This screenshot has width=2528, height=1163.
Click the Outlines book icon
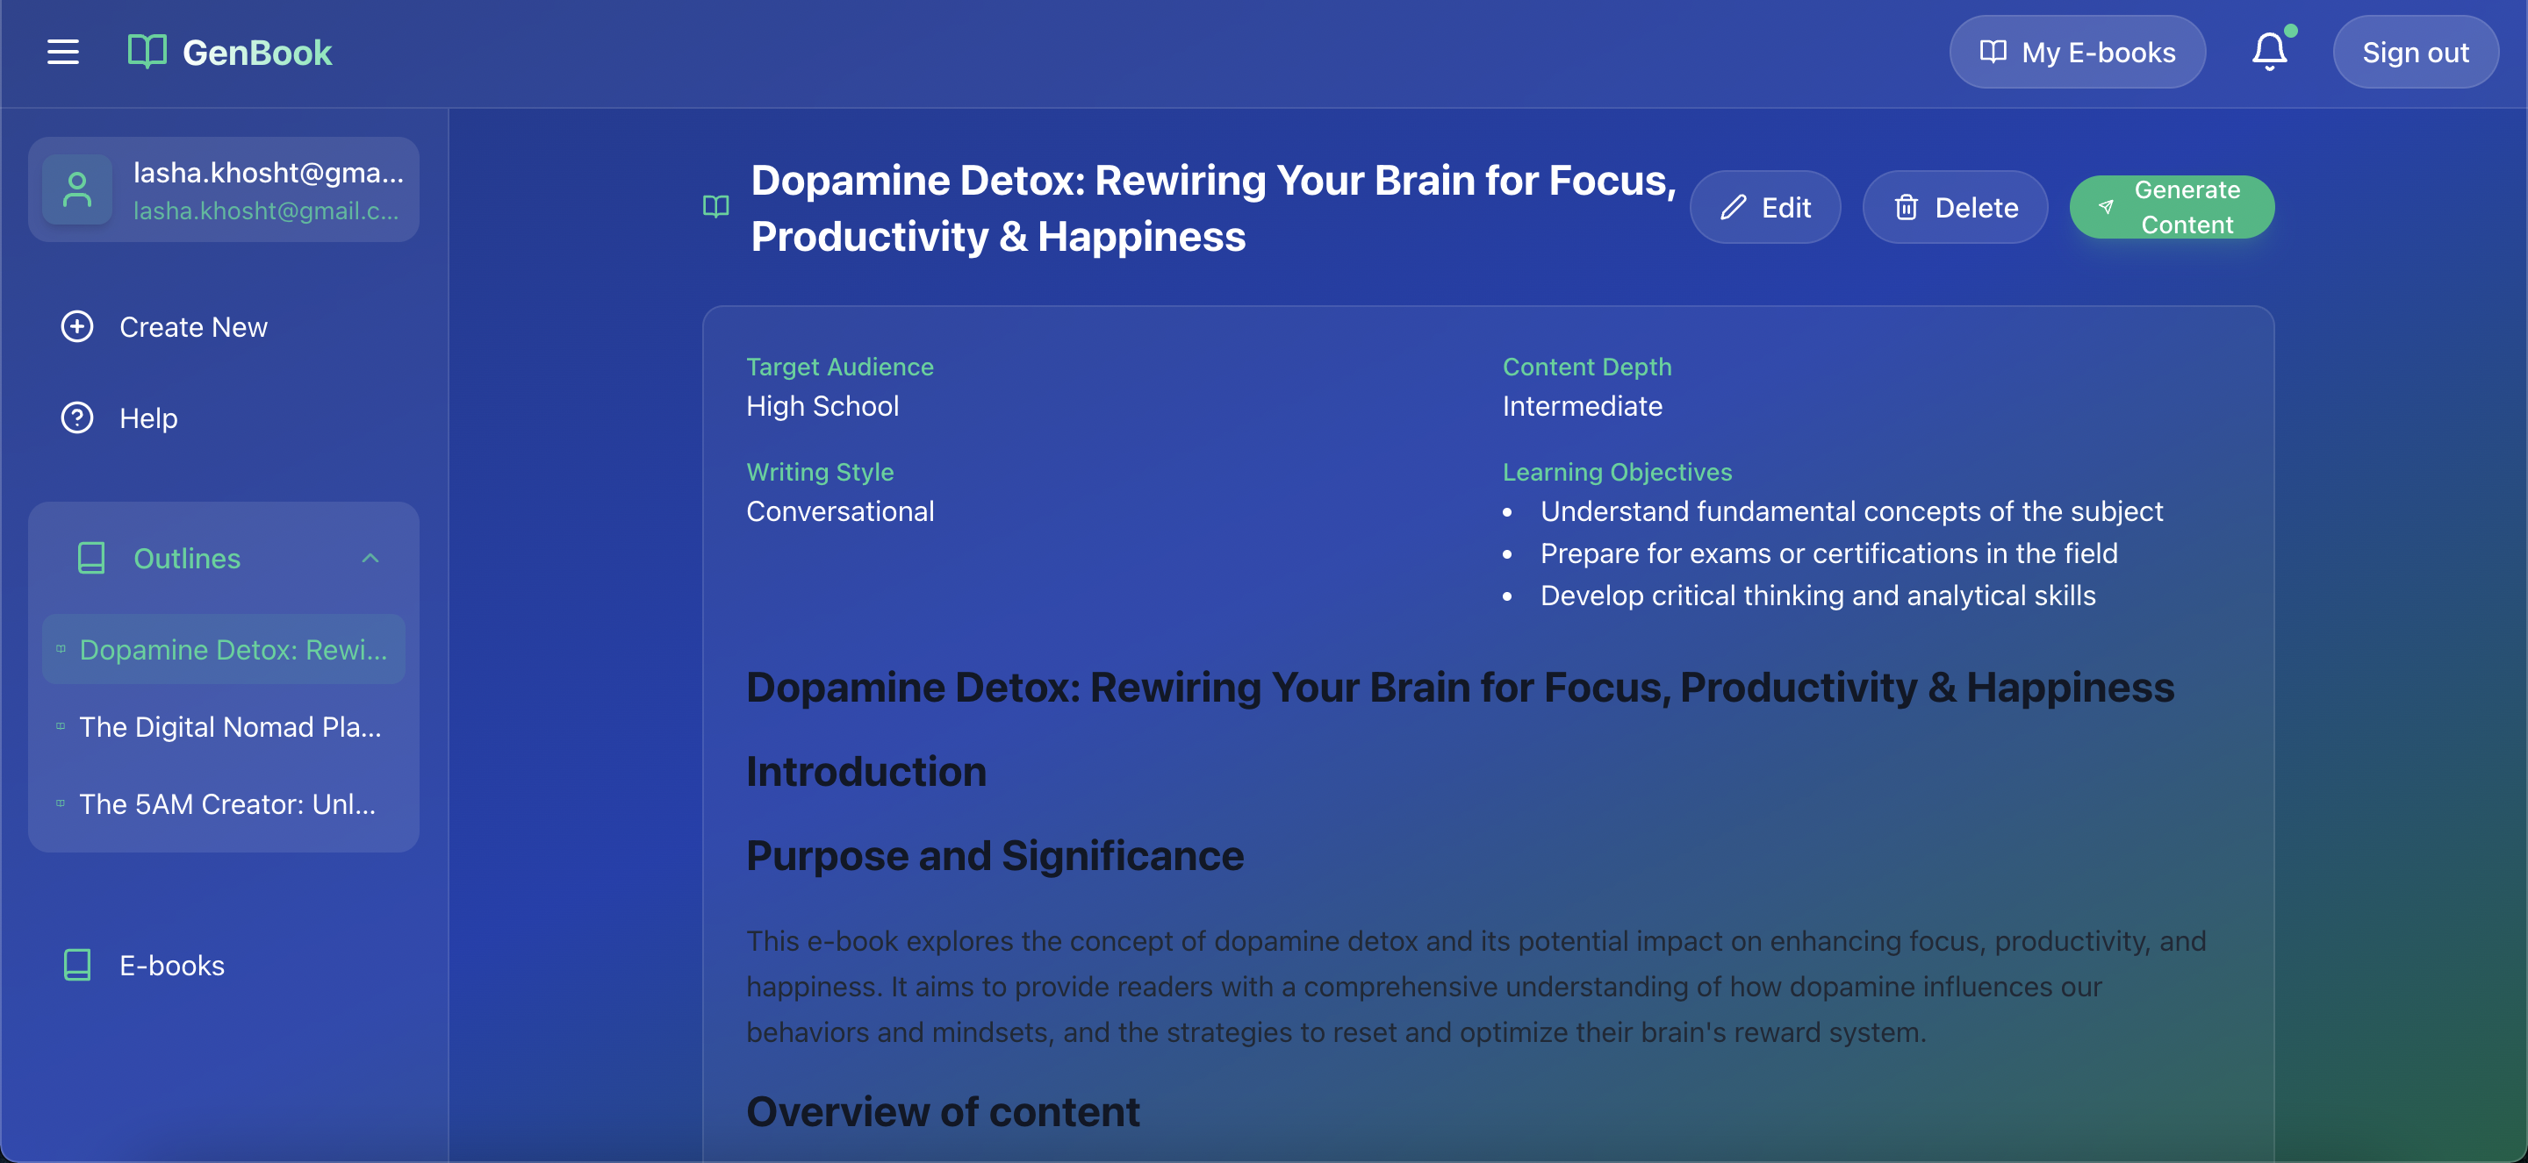(x=91, y=558)
